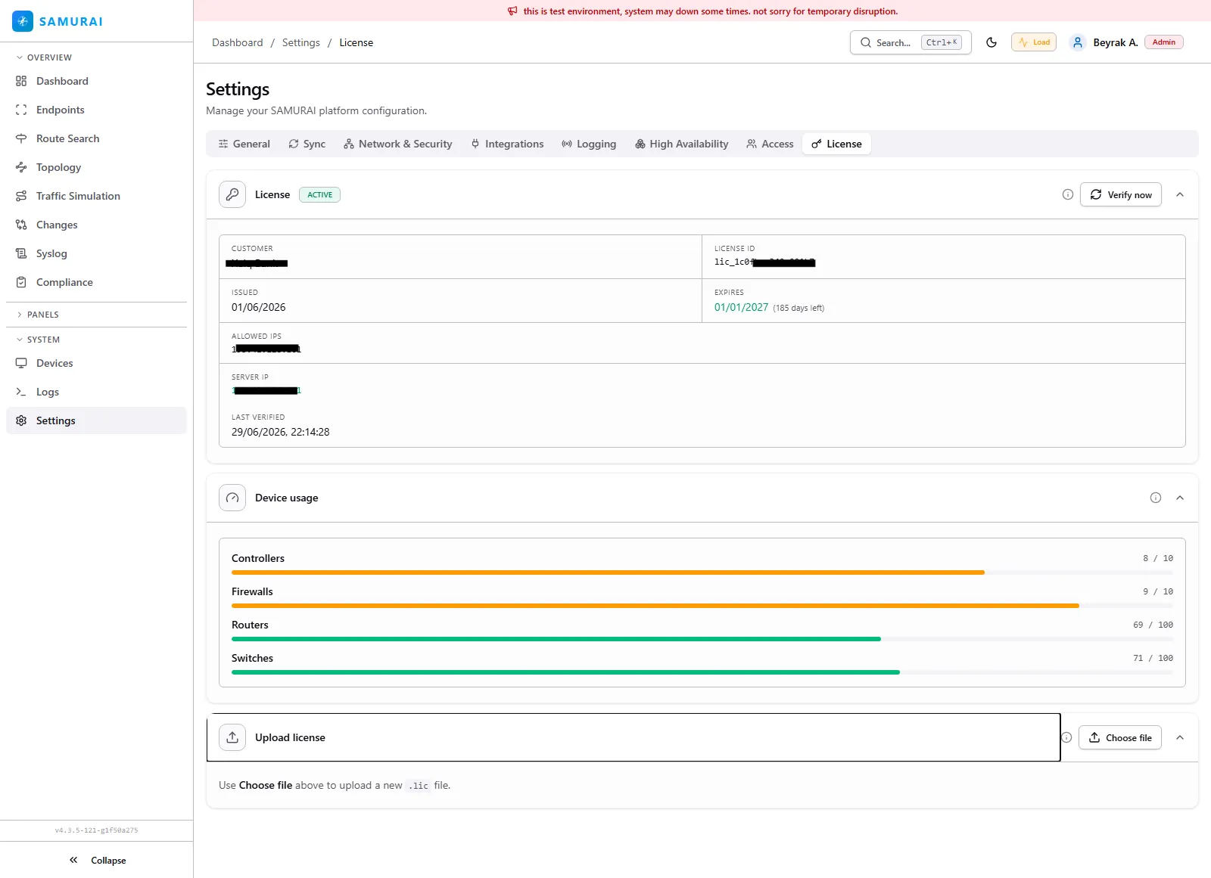The width and height of the screenshot is (1211, 878).
Task: Open Route Search page
Action: [96, 138]
